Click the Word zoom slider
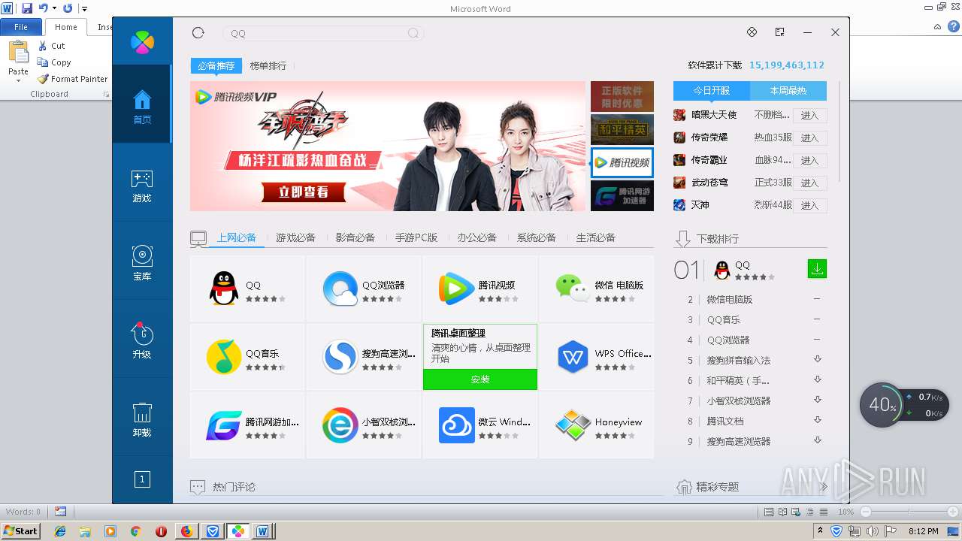Image resolution: width=962 pixels, height=541 pixels. (909, 512)
